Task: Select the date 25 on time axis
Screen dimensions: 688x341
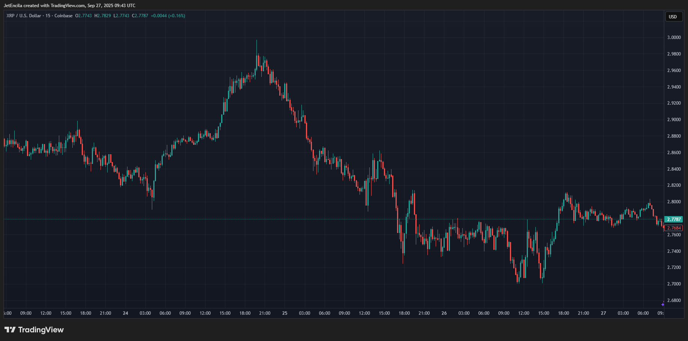Action: coord(285,313)
